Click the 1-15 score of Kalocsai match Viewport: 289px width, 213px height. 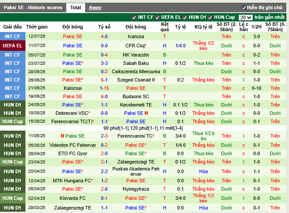(x=104, y=88)
